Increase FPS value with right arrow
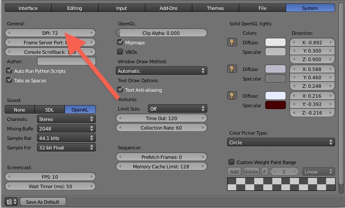 pos(92,177)
